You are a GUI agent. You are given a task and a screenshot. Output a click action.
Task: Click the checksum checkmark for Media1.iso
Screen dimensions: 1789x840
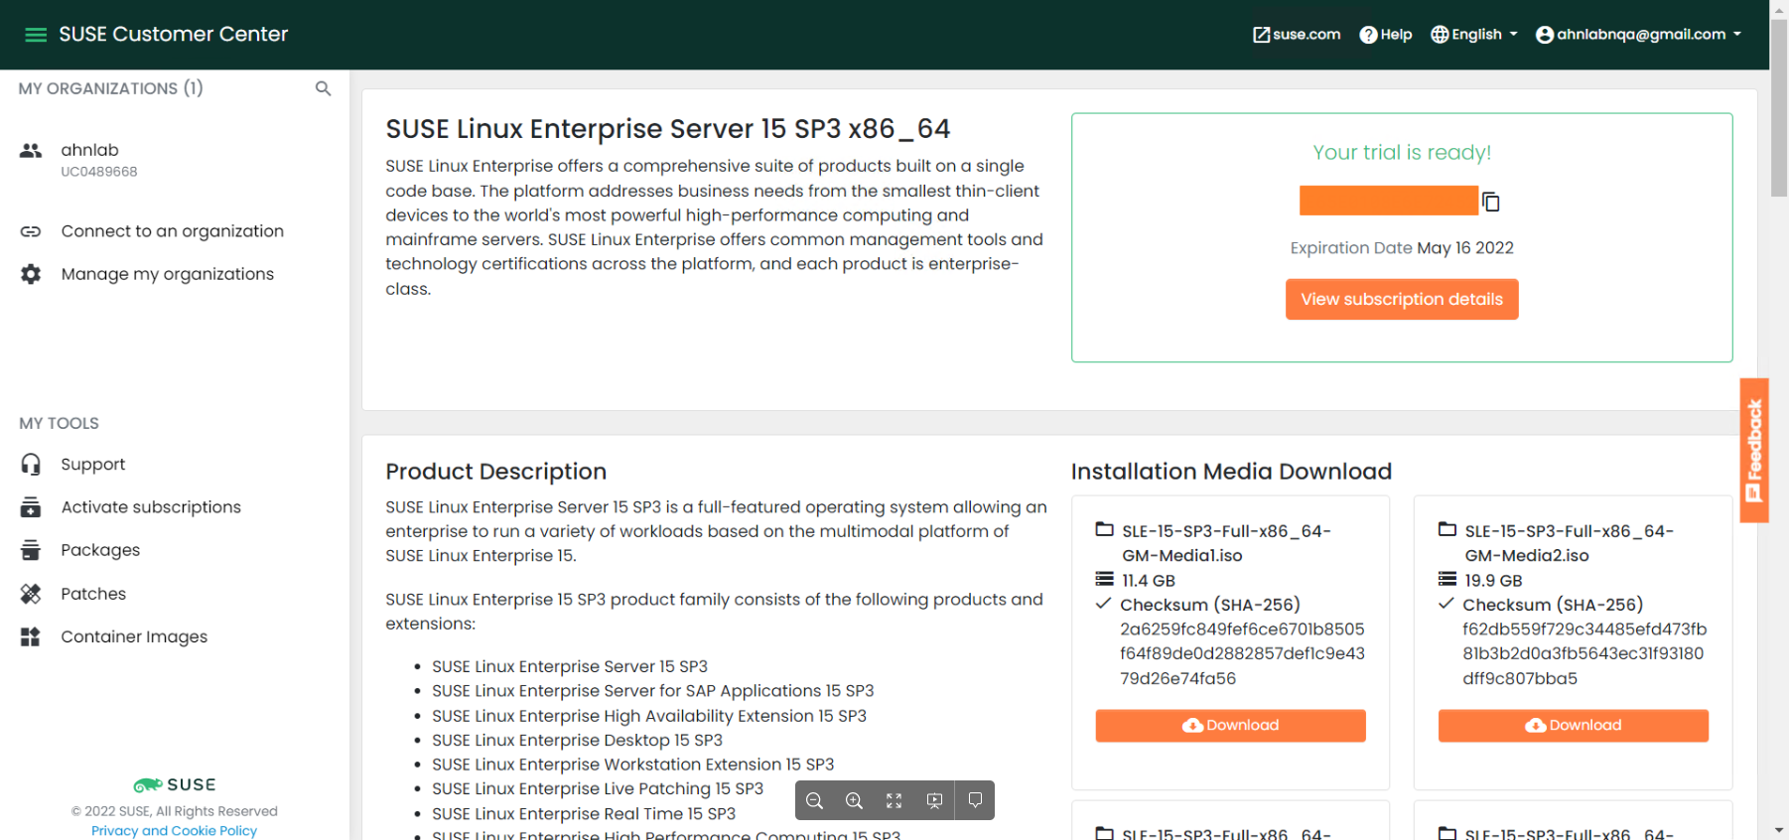pos(1103,604)
